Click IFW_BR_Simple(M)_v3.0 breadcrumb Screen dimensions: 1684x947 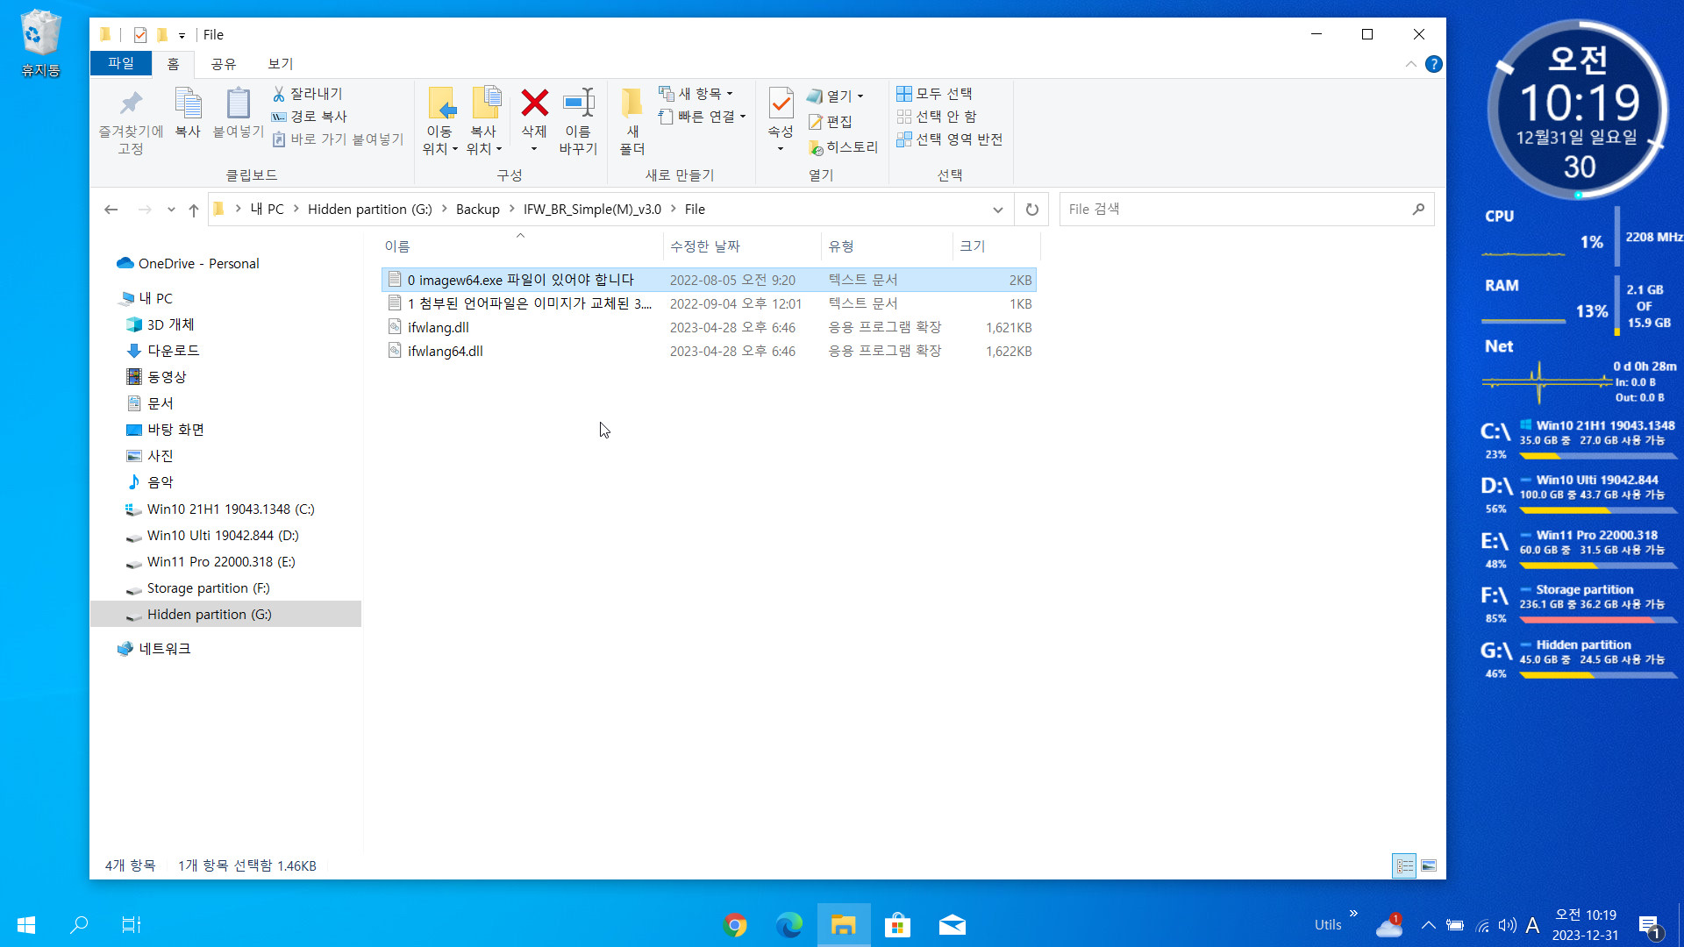pos(592,209)
